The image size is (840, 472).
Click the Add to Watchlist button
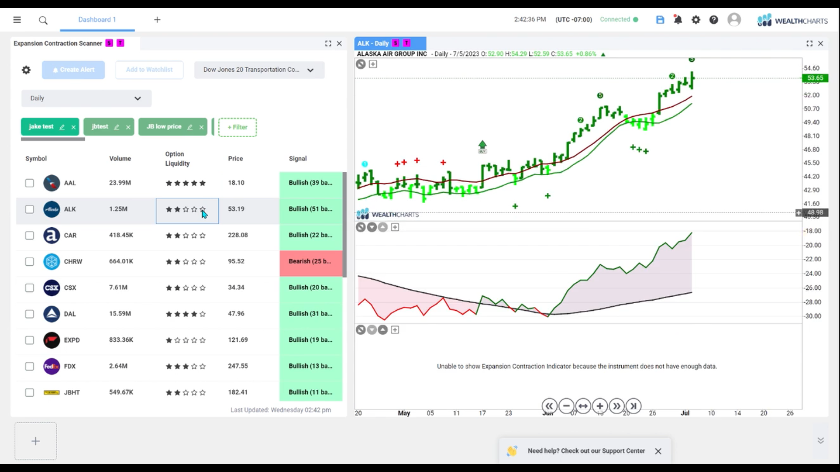(x=149, y=70)
